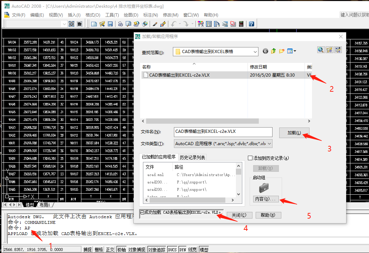Click the Create New Folder icon

click(x=281, y=51)
